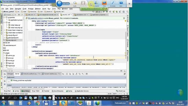Switch to the Server tab in Debug panel
This screenshot has height=106, width=188.
(17, 74)
